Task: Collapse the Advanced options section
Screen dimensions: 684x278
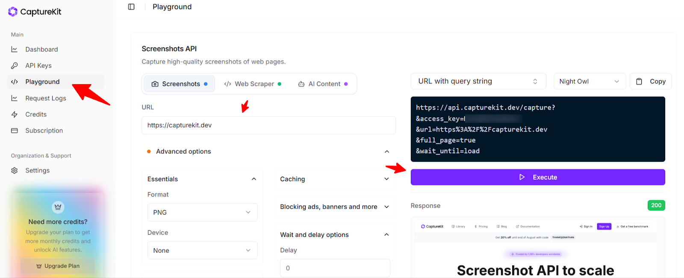Action: click(x=268, y=152)
